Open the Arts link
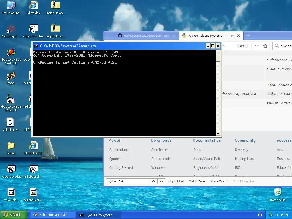292x219 pixels. [x=280, y=149]
